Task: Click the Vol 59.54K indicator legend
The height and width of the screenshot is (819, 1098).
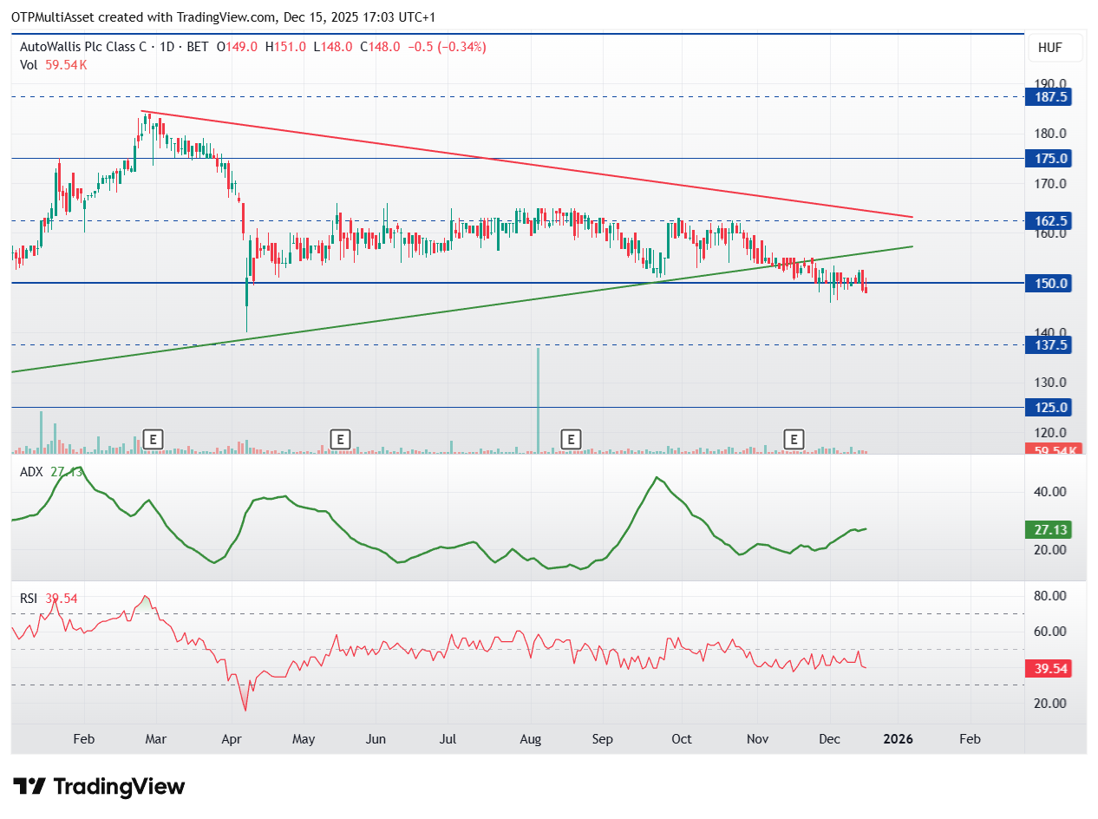Action: click(x=54, y=64)
